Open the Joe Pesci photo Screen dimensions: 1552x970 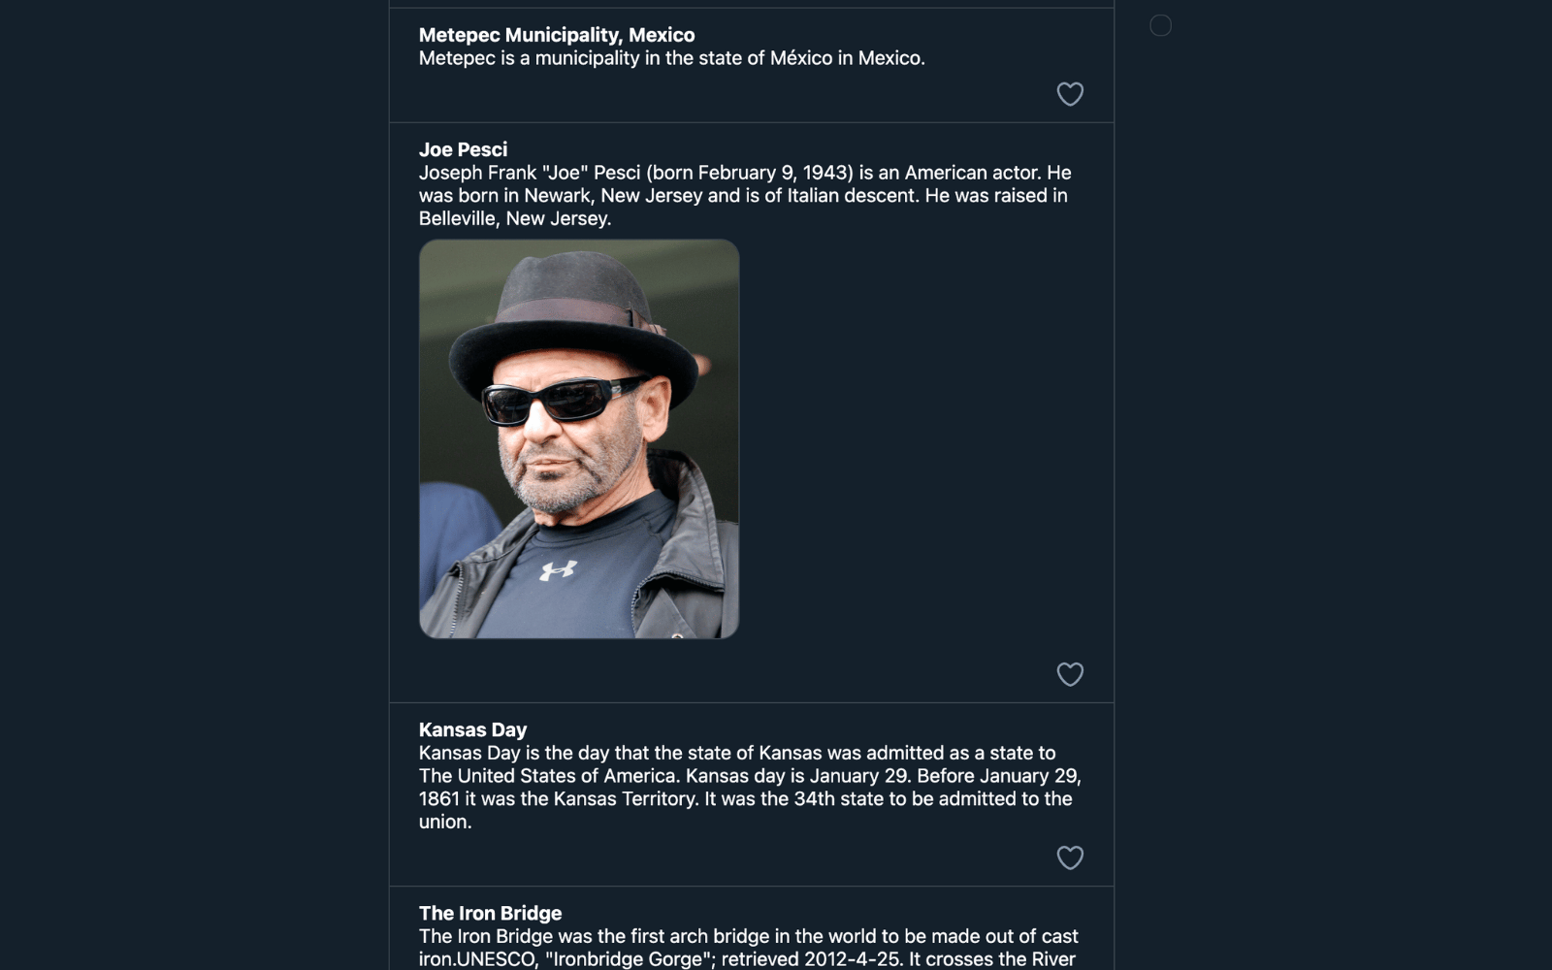(579, 438)
